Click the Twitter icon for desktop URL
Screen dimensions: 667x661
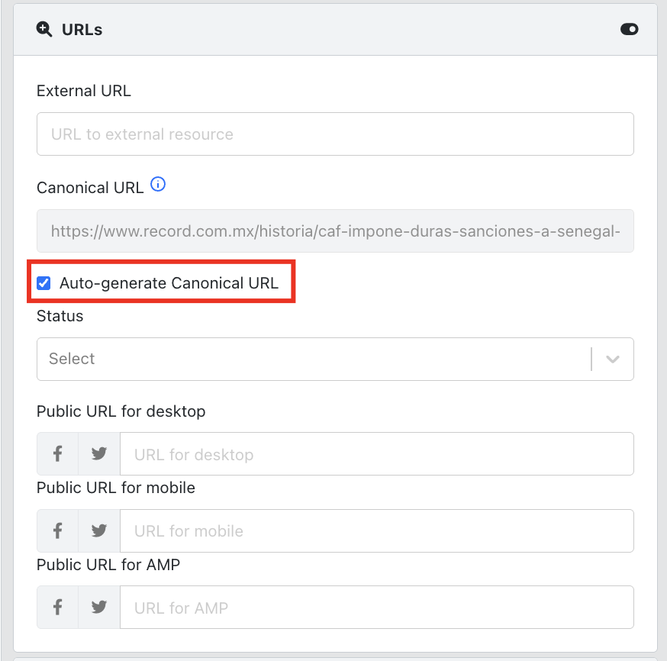[x=98, y=454]
